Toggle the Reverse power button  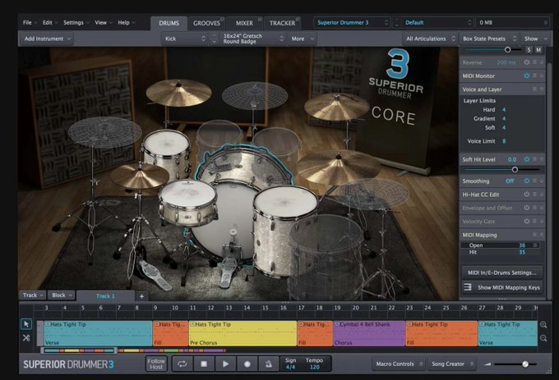coord(527,62)
